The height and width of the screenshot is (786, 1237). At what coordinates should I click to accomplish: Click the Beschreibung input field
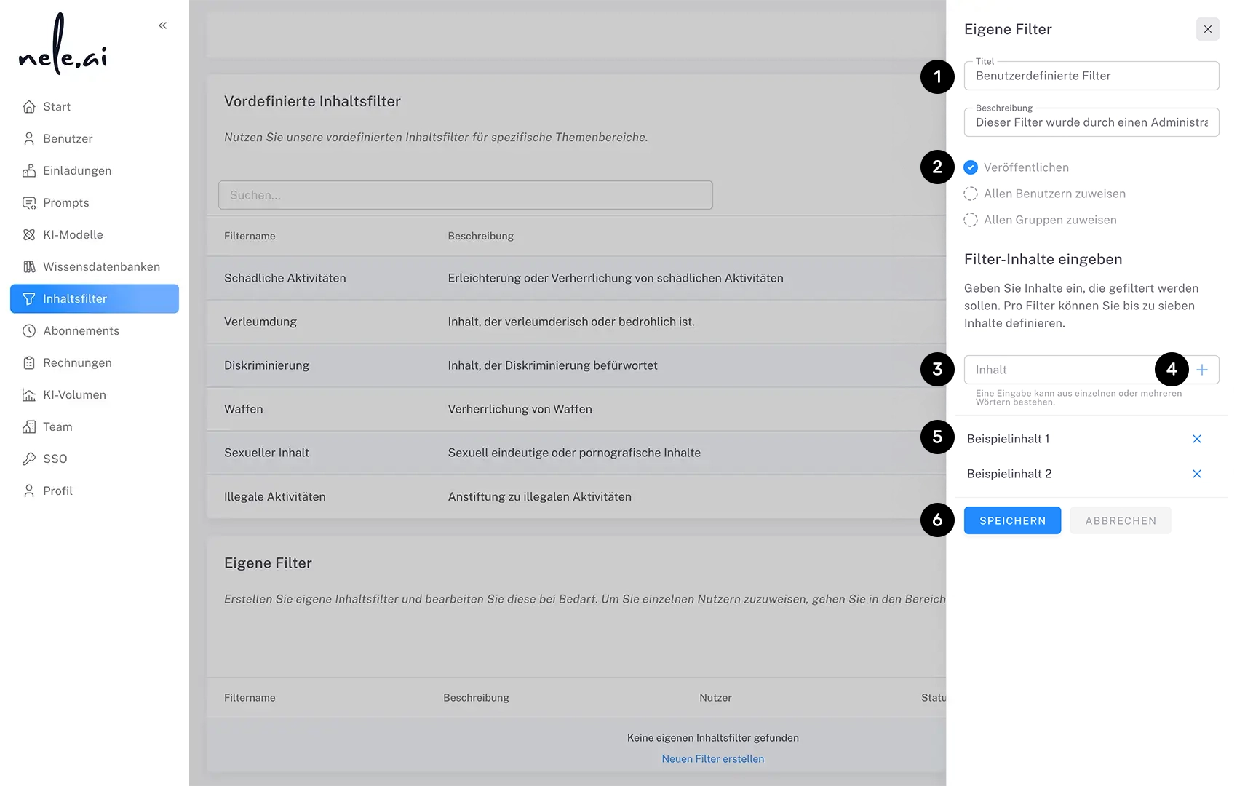pos(1091,122)
